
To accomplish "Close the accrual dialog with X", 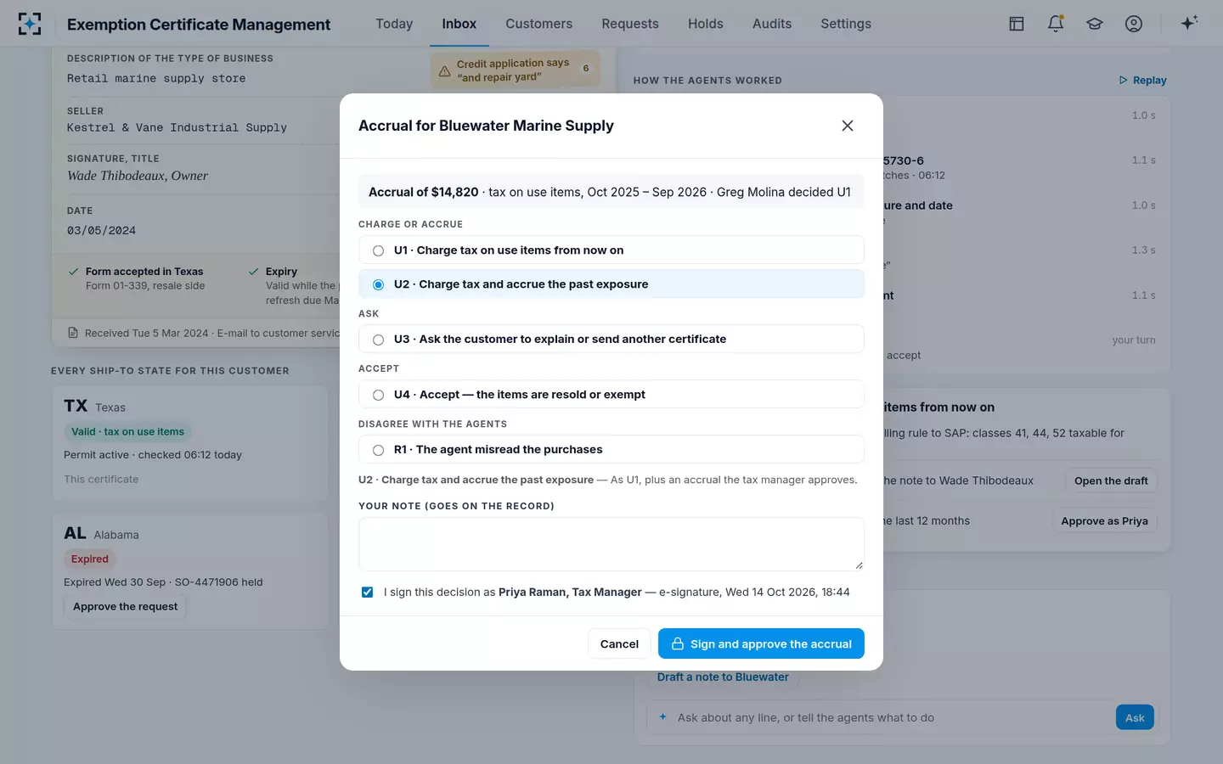I will [848, 126].
